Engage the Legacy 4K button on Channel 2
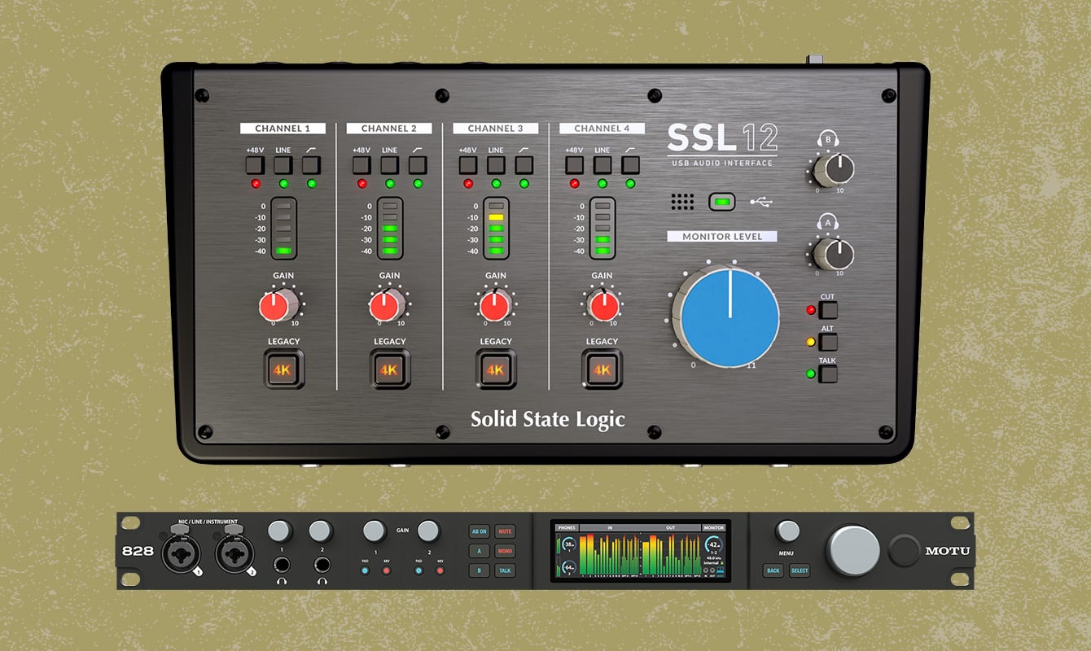Screen dimensions: 1091x651 point(390,369)
